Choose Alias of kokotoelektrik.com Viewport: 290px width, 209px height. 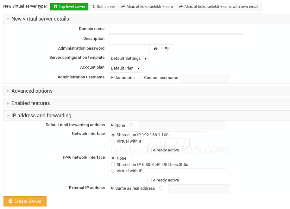point(147,6)
